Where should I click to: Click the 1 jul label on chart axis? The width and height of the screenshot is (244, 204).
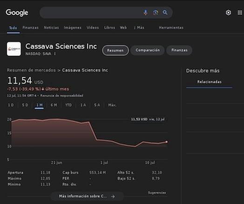(104, 163)
